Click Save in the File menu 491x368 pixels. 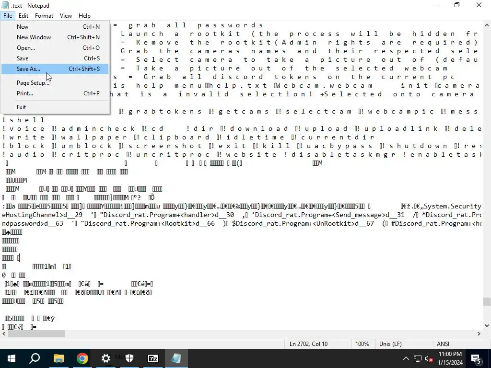[x=55, y=58]
